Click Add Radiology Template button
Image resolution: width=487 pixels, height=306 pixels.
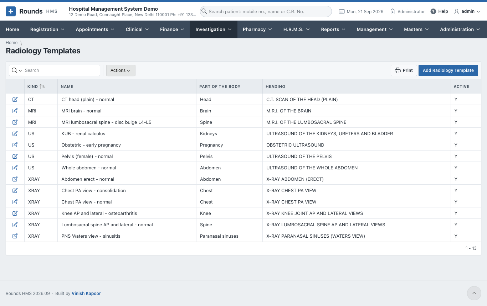point(448,70)
